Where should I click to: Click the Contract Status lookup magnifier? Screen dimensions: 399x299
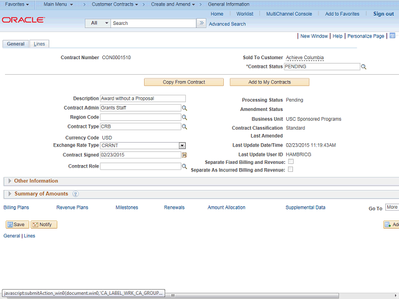coord(363,67)
